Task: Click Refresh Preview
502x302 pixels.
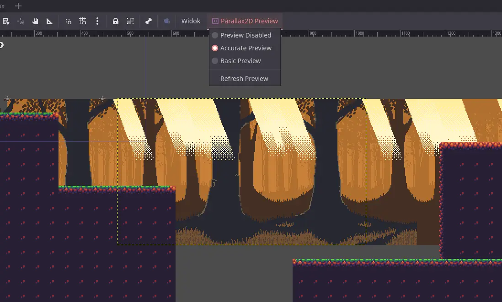Action: (245, 79)
